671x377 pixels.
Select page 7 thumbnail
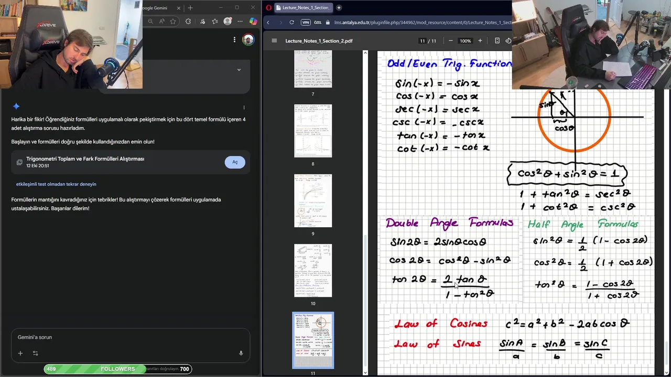(x=313, y=69)
